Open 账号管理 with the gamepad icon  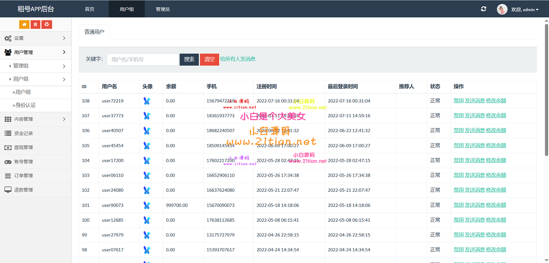(x=23, y=161)
